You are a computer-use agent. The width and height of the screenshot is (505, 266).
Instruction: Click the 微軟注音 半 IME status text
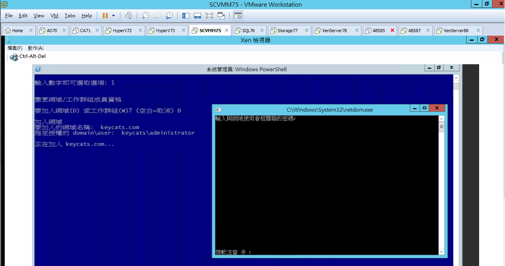(x=233, y=252)
